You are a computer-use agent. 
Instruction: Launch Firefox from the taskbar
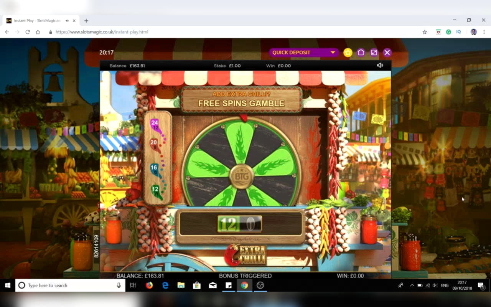click(x=149, y=285)
